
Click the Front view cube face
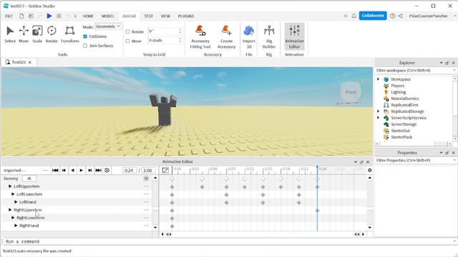[x=351, y=92]
